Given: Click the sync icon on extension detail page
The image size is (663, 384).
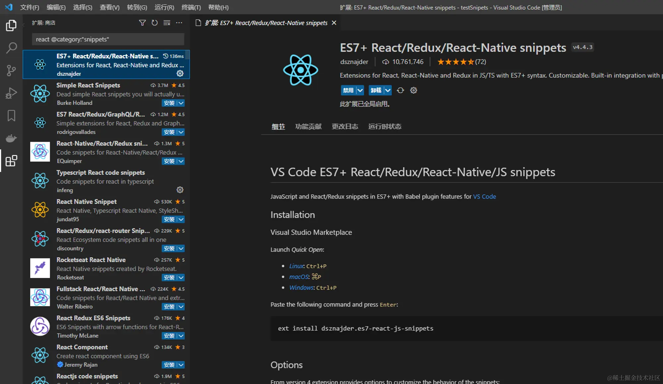Looking at the screenshot, I should [400, 90].
